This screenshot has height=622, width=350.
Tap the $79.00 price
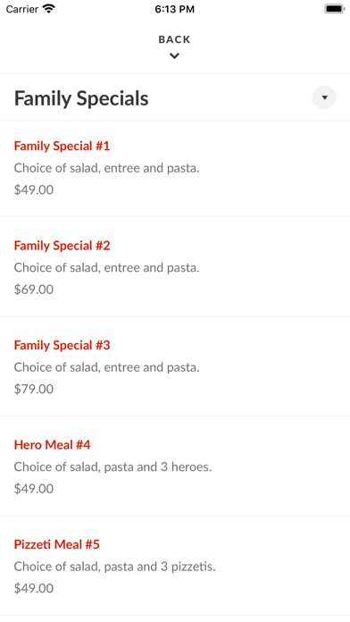[x=34, y=389]
